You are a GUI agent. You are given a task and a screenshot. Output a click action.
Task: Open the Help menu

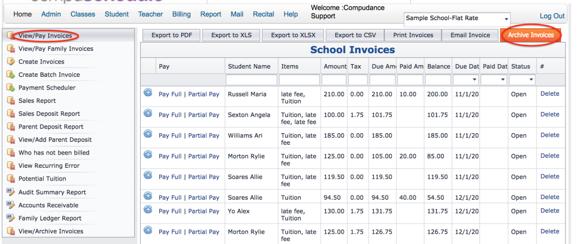coord(291,14)
